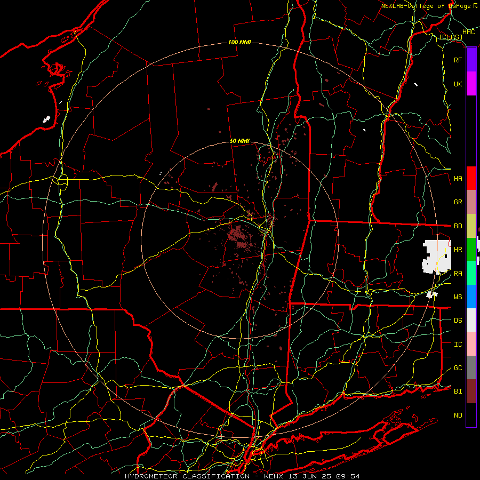Click the BI brown legend swatch

click(471, 391)
